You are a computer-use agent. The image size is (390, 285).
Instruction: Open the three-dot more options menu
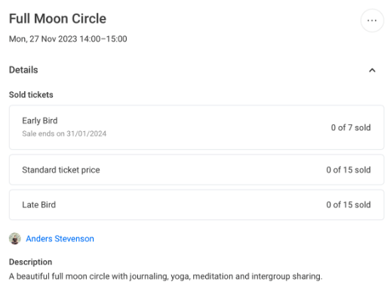tap(372, 20)
